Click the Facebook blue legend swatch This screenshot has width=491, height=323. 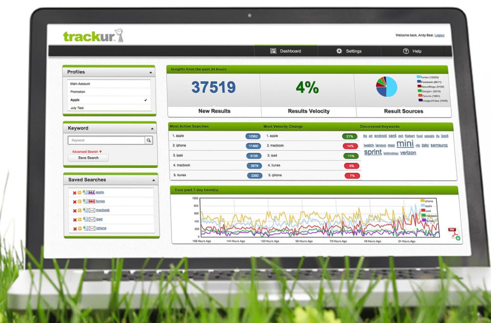pos(419,81)
